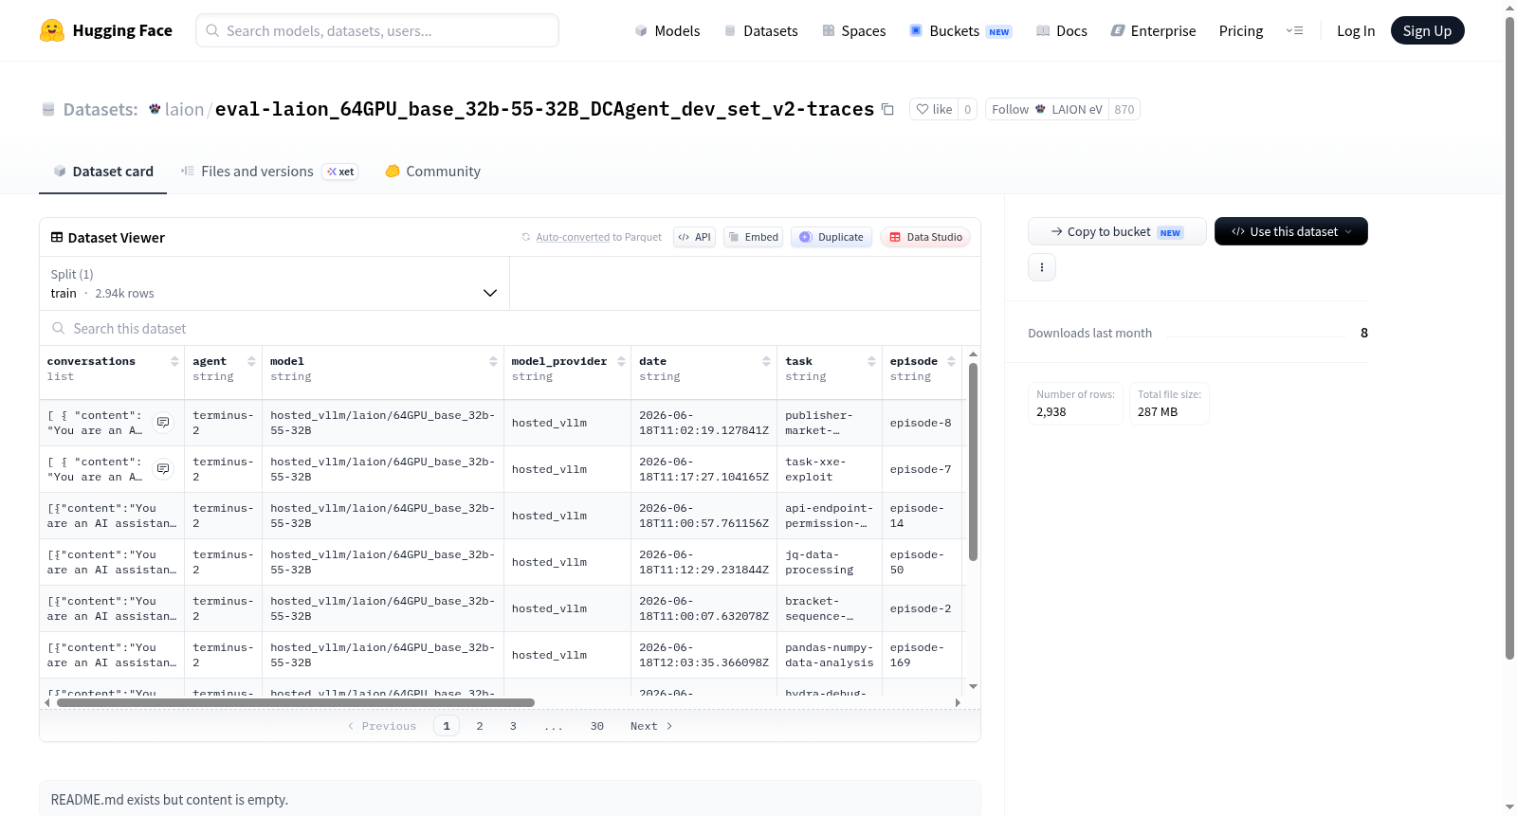Image resolution: width=1517 pixels, height=816 pixels.
Task: Open Data Studio
Action: click(x=925, y=237)
